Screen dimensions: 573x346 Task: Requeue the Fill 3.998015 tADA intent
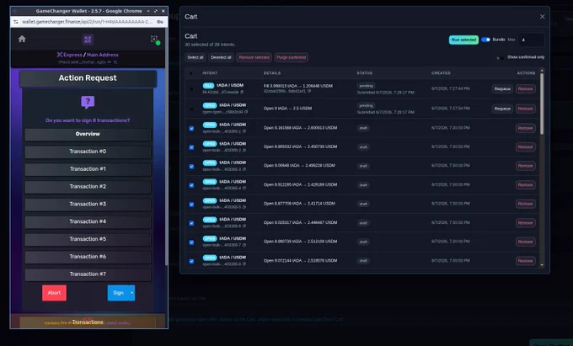[x=502, y=89]
